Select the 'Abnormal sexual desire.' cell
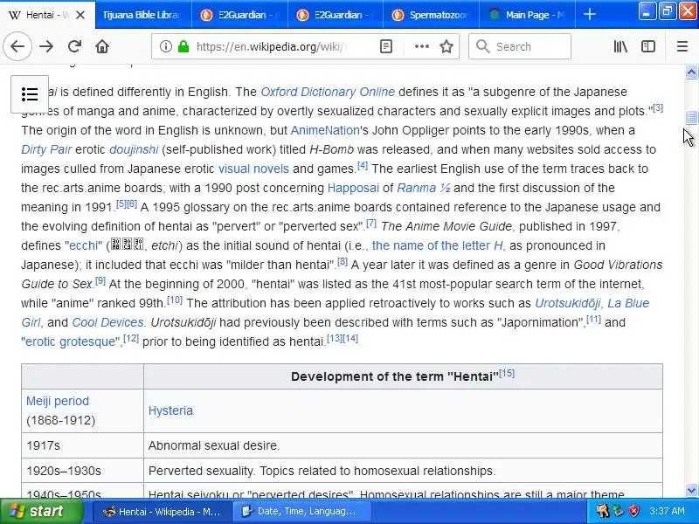The image size is (699, 524). pyautogui.click(x=403, y=445)
